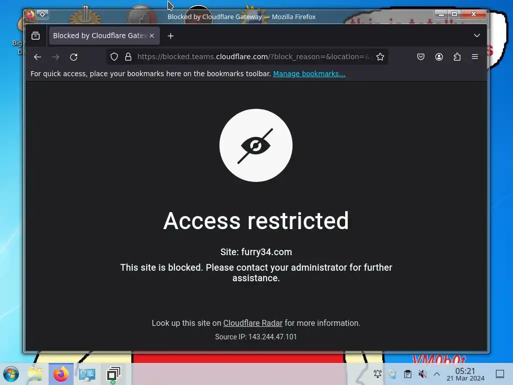This screenshot has width=513, height=385.
Task: Open the Firefox hamburger application menu
Action: (475, 57)
